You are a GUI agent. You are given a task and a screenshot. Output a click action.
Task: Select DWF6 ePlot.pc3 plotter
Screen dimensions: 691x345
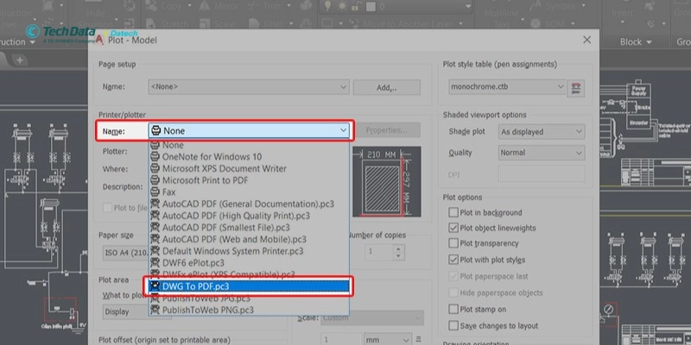[x=249, y=263]
